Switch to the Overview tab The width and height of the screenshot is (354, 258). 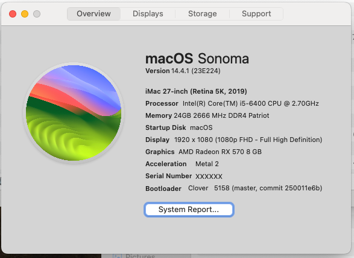(x=93, y=14)
